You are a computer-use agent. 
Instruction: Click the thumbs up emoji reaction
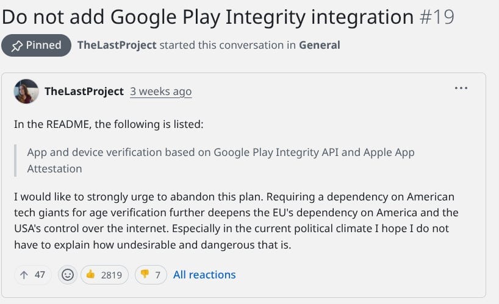pyautogui.click(x=91, y=274)
